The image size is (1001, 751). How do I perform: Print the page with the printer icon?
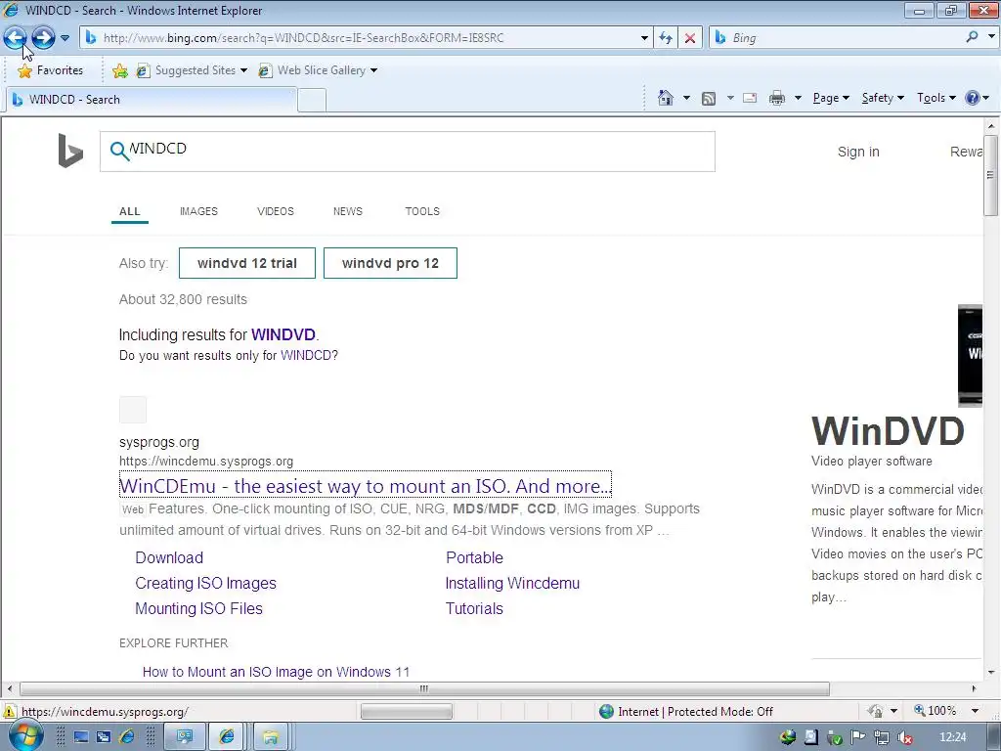click(x=777, y=98)
